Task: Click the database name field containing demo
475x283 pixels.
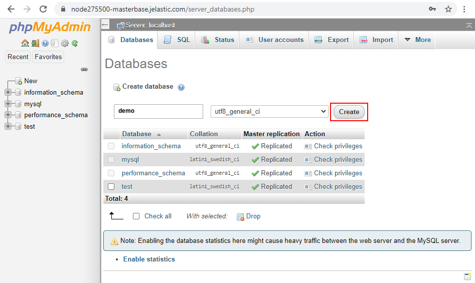Action: tap(159, 111)
